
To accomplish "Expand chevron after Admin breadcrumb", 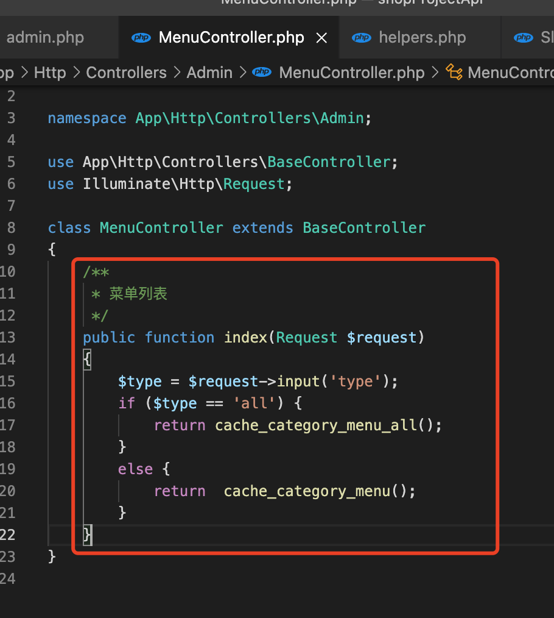I will click(242, 73).
